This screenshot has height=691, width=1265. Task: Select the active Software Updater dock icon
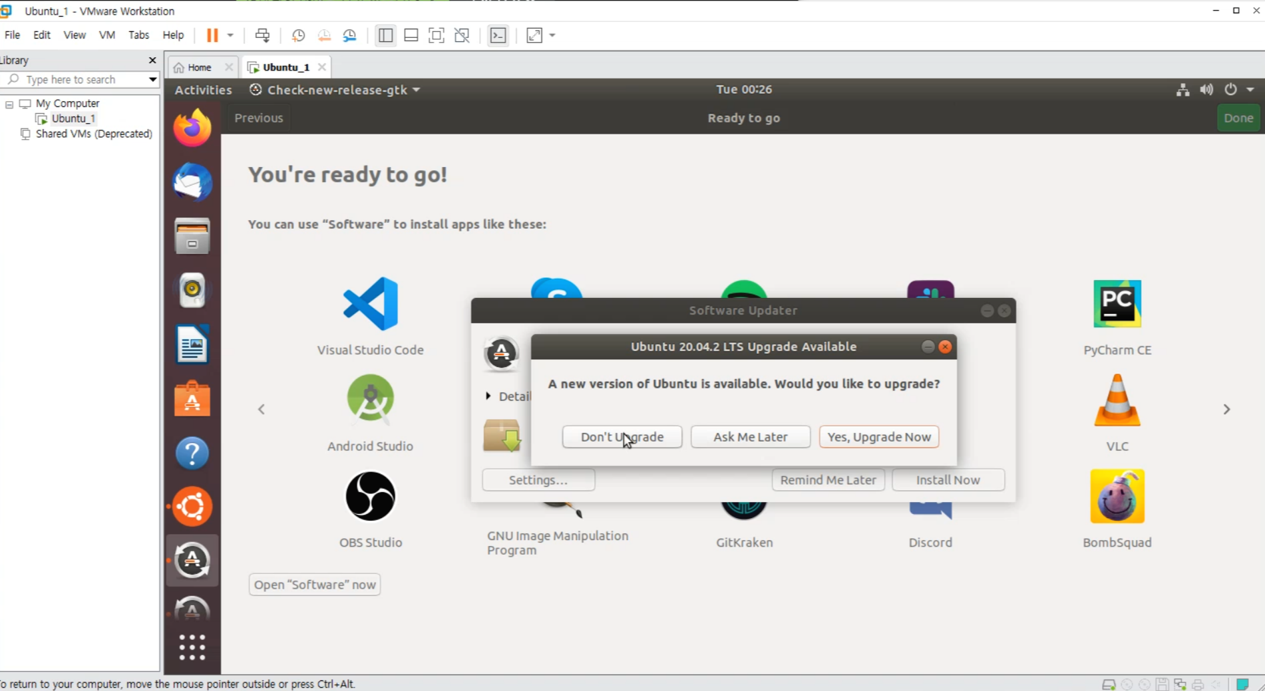(192, 561)
